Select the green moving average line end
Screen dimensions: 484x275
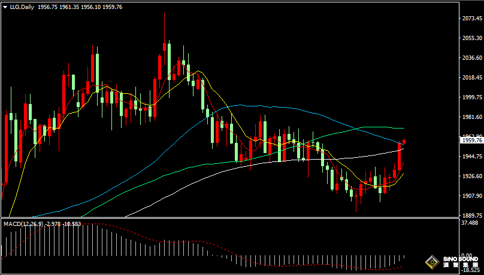(x=401, y=128)
